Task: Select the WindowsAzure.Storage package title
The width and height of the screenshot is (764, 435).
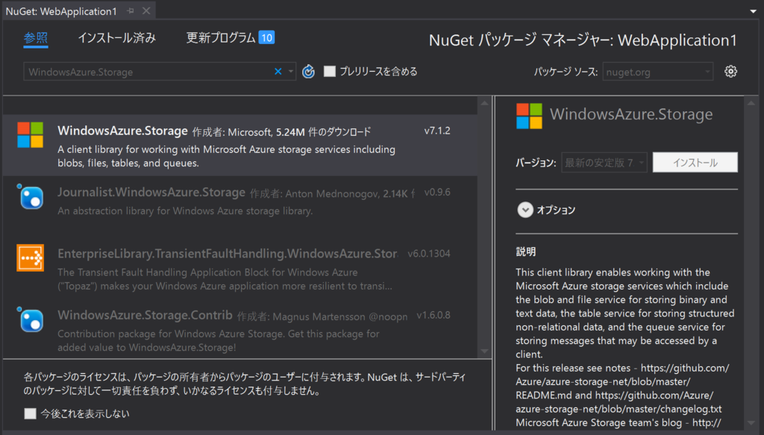Action: 122,131
